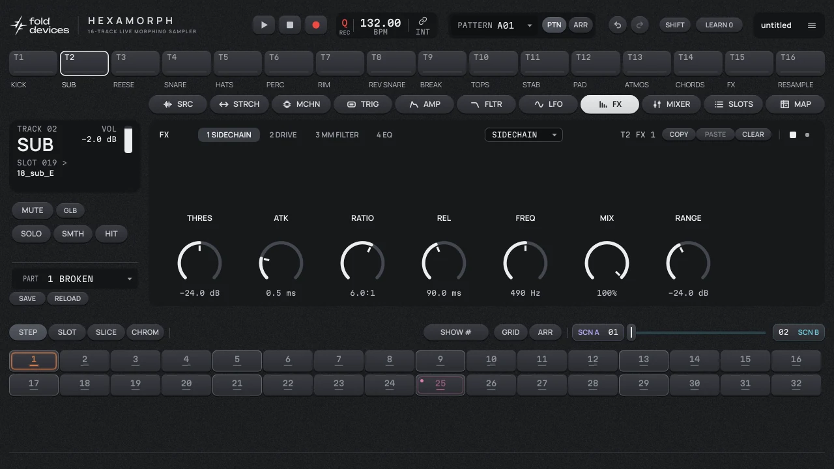Open the PART 1 BROKEN dropdown
834x469 pixels.
pyautogui.click(x=74, y=279)
